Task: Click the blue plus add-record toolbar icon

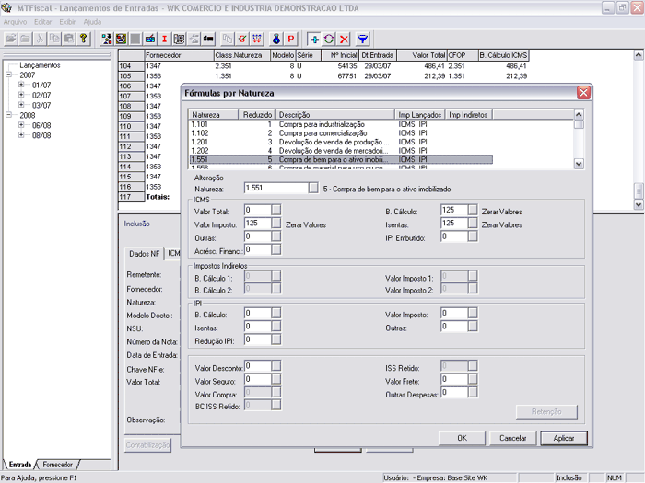Action: 314,40
